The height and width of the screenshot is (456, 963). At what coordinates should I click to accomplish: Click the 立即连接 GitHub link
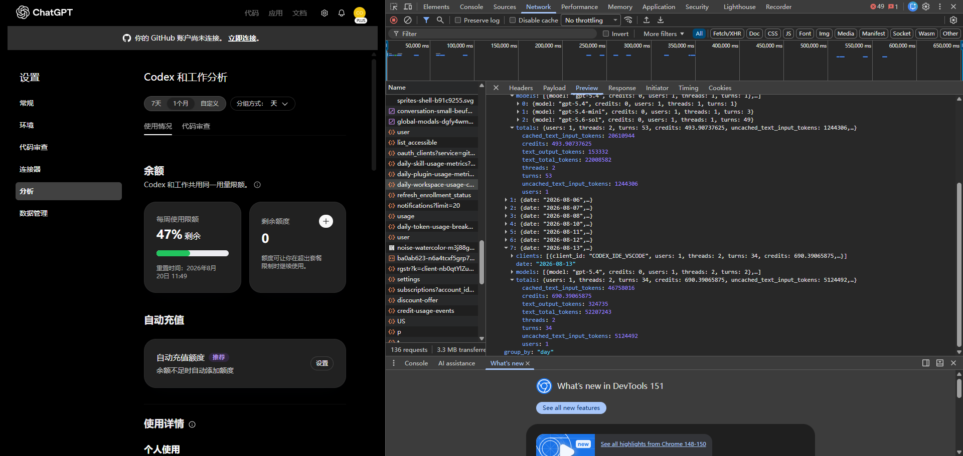[242, 38]
